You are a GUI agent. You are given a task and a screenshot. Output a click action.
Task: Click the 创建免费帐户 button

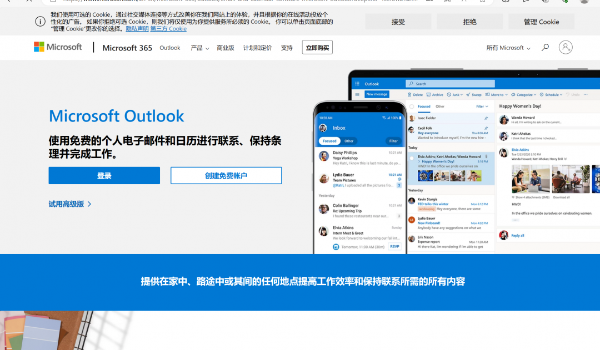226,175
